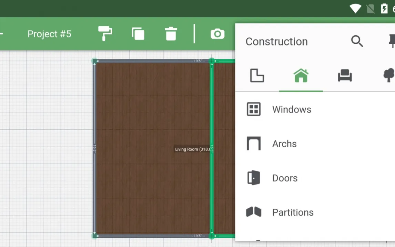Open search in the Construction panel

pos(357,41)
